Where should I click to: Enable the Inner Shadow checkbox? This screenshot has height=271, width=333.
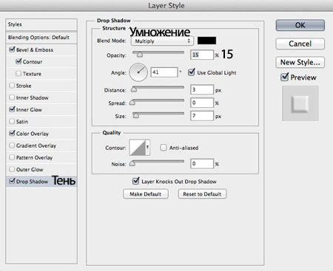(12, 97)
